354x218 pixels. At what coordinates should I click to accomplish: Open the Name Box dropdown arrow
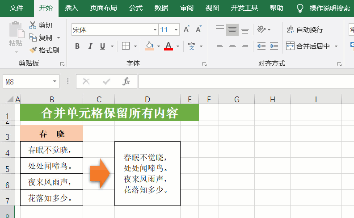(x=55, y=81)
